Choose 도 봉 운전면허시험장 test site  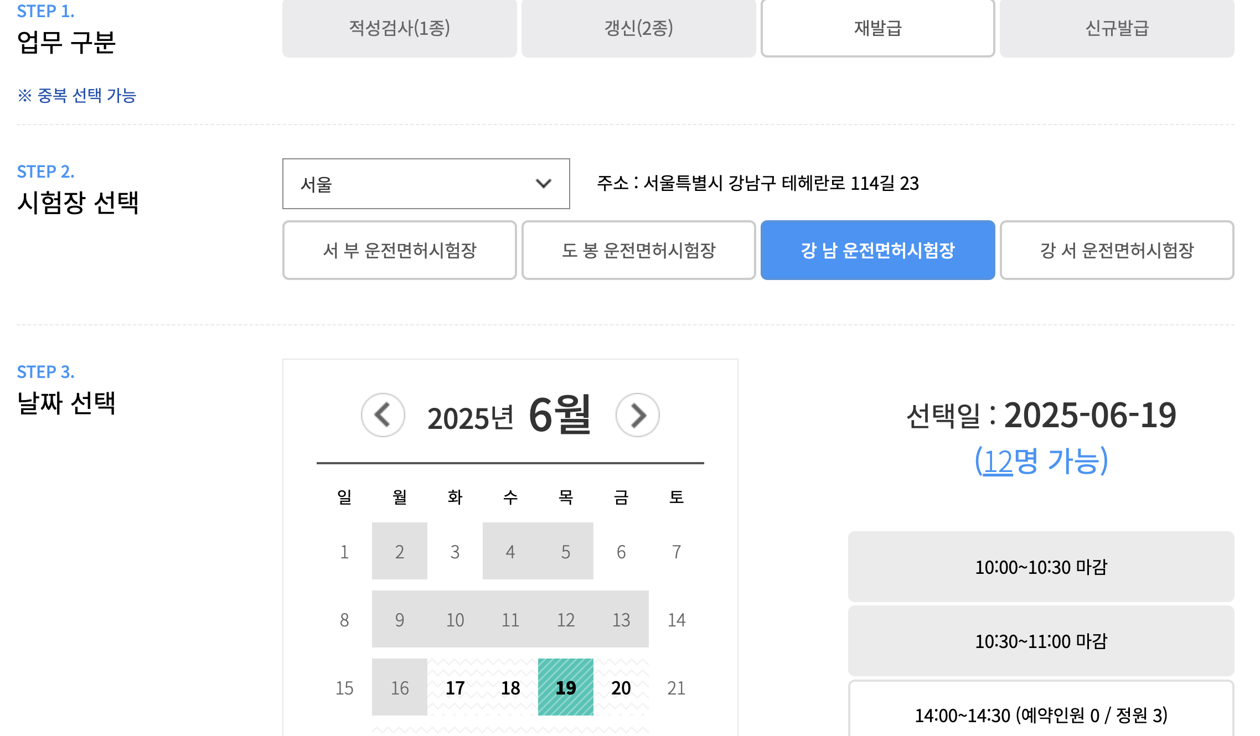pyautogui.click(x=638, y=250)
